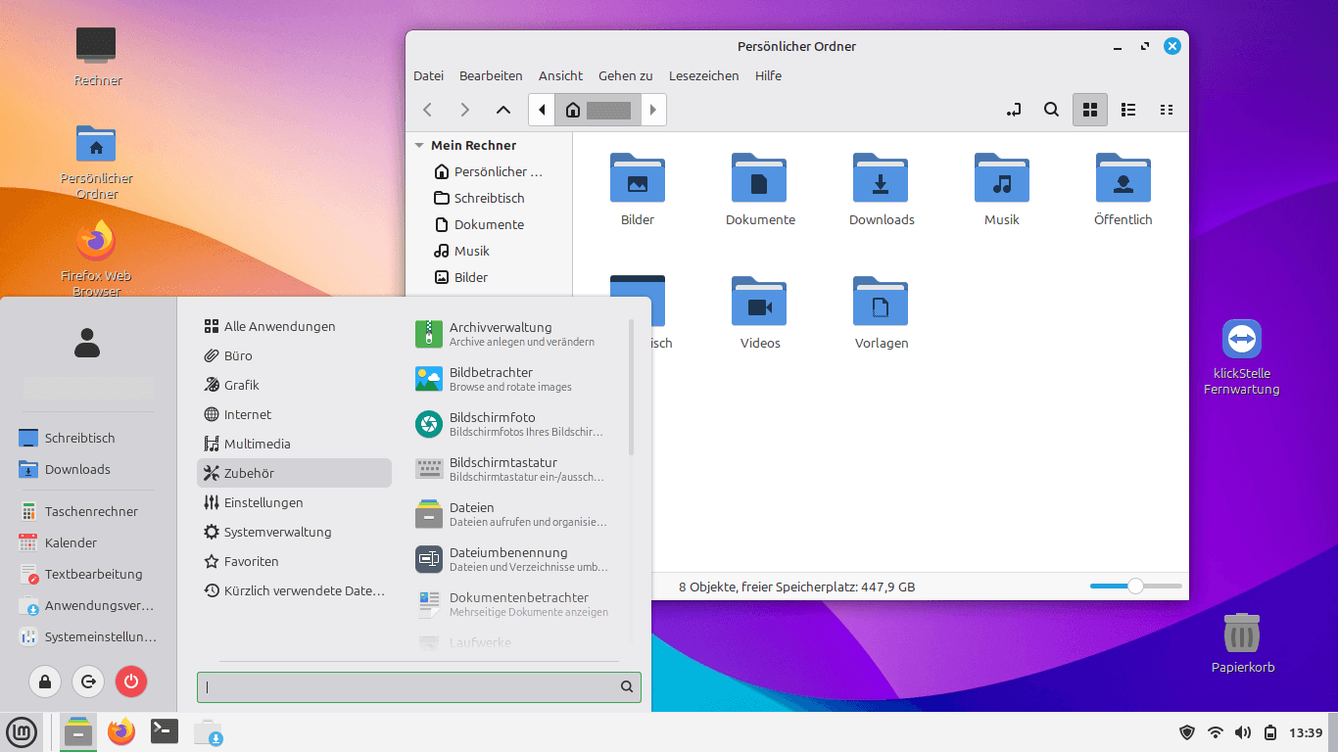
Task: Go up to the parent folder
Action: coord(503,110)
